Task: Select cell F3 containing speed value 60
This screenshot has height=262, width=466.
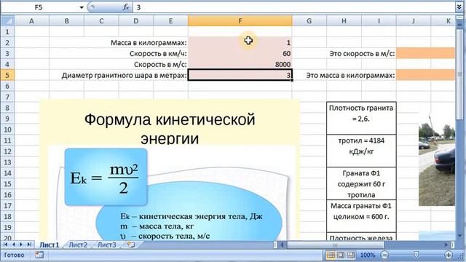Action: (240, 53)
